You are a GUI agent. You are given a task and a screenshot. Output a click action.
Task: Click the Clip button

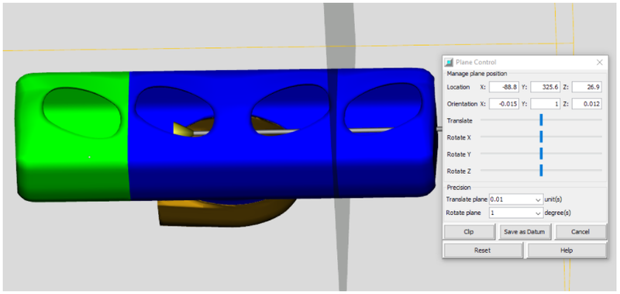(x=469, y=232)
